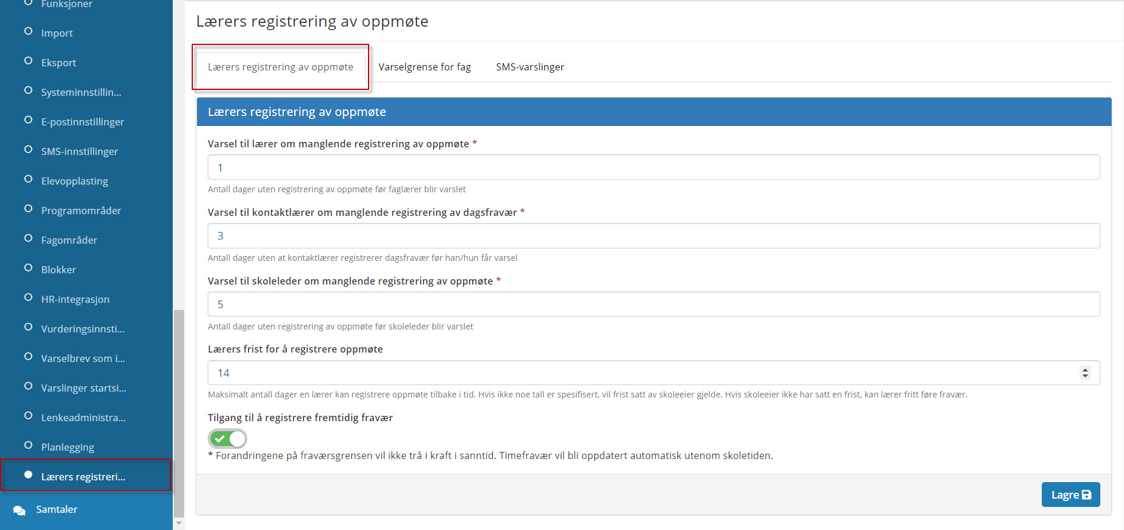Open Lenkeadministrasjon in the sidebar
The width and height of the screenshot is (1124, 530).
[83, 418]
